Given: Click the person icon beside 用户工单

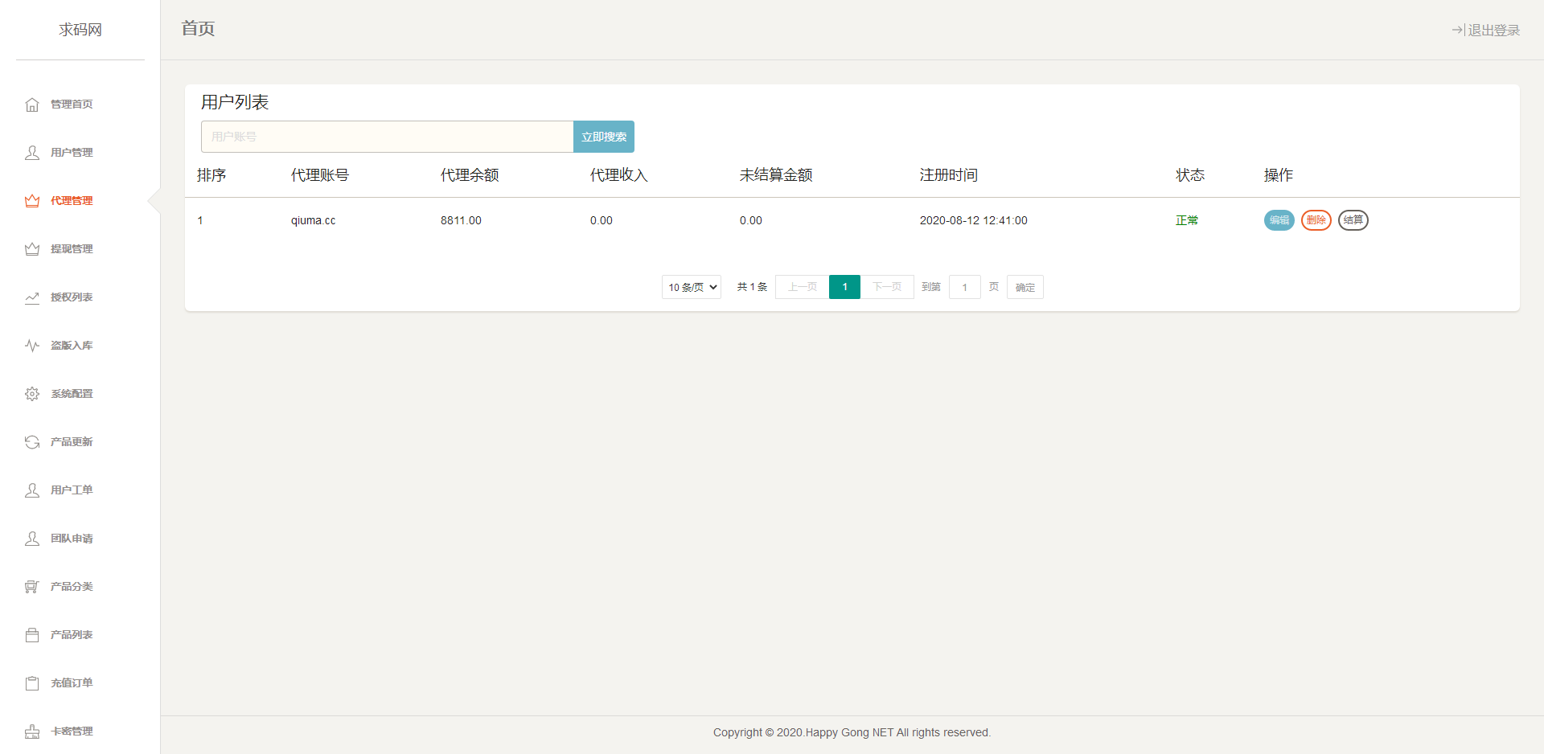Looking at the screenshot, I should pos(32,490).
